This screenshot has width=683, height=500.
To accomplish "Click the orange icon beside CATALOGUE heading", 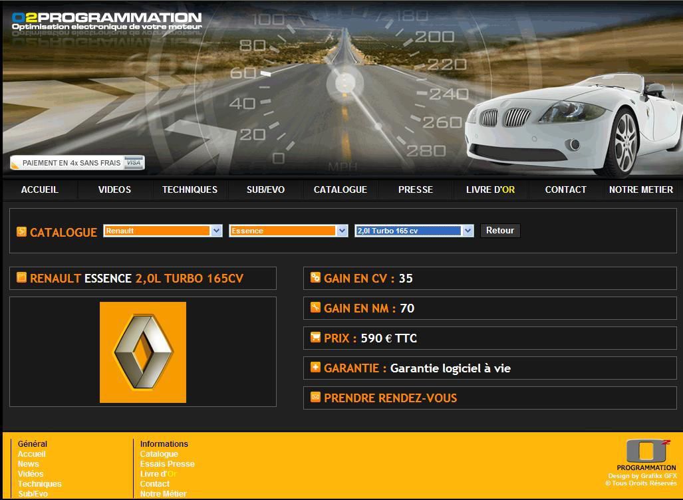I will tap(21, 231).
